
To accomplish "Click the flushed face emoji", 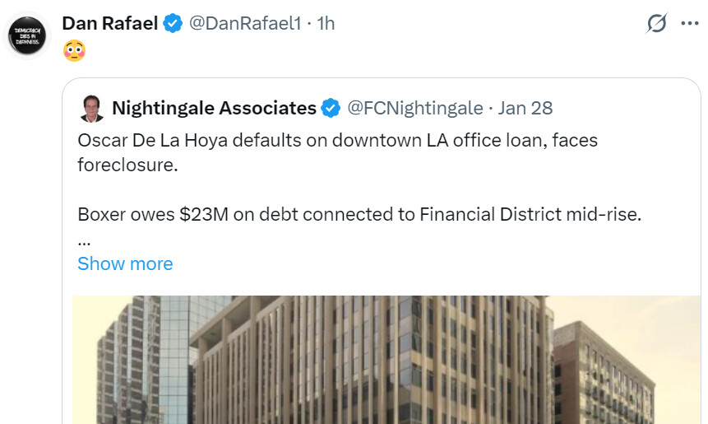I will (x=74, y=51).
